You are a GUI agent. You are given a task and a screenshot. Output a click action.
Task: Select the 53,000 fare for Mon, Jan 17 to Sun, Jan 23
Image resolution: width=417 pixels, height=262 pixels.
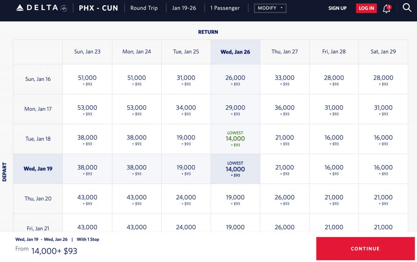[87, 109]
